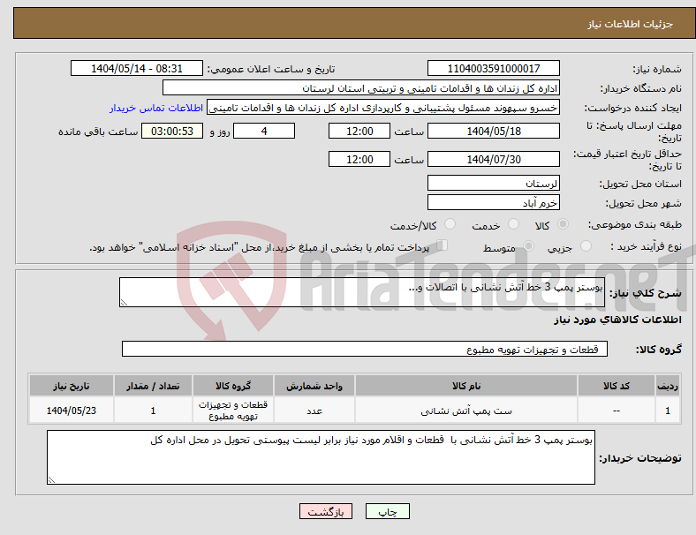Click the شرح کلی نیاز text area
The height and width of the screenshot is (535, 696).
pyautogui.click(x=362, y=292)
